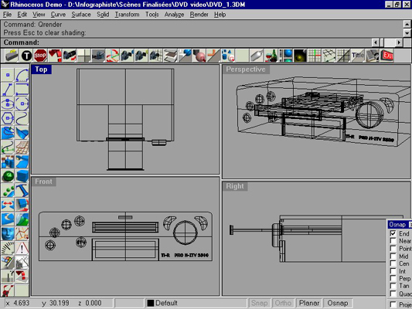Uncheck the End osnap checkbox
This screenshot has width=412, height=309.
pos(393,233)
